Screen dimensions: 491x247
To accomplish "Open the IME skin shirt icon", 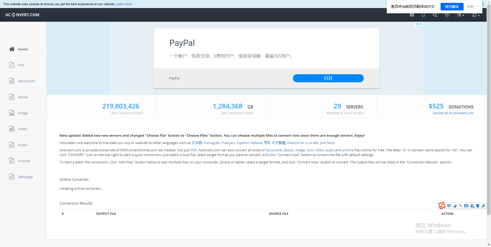I will (478, 206).
